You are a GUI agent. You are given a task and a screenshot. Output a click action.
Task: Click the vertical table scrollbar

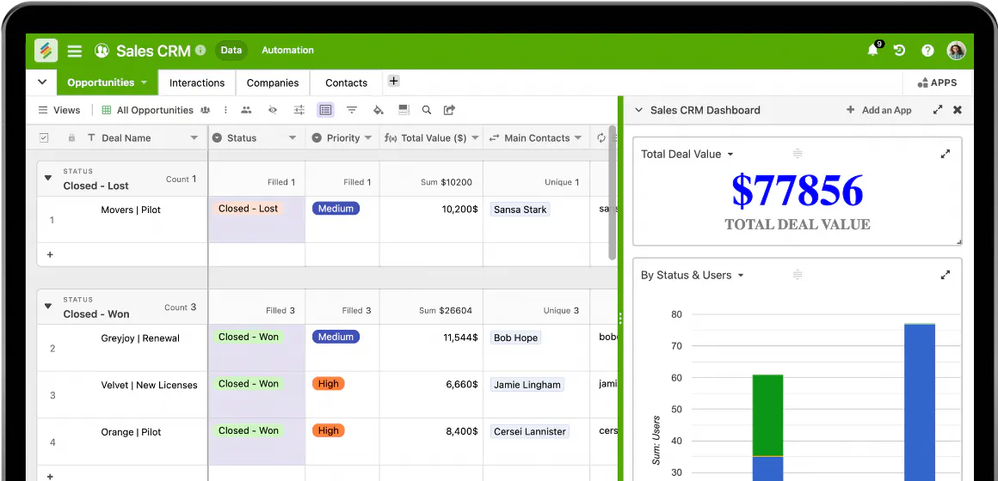point(613,192)
